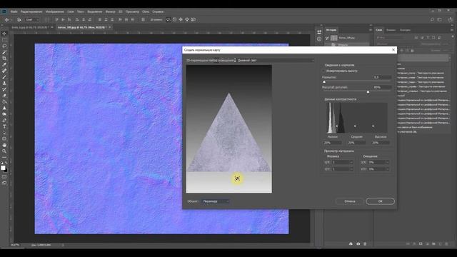
Task: Select the Hand tool
Action: [4, 145]
